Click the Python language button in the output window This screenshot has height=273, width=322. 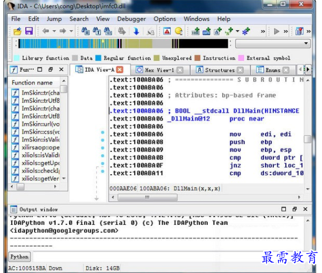coord(19,257)
